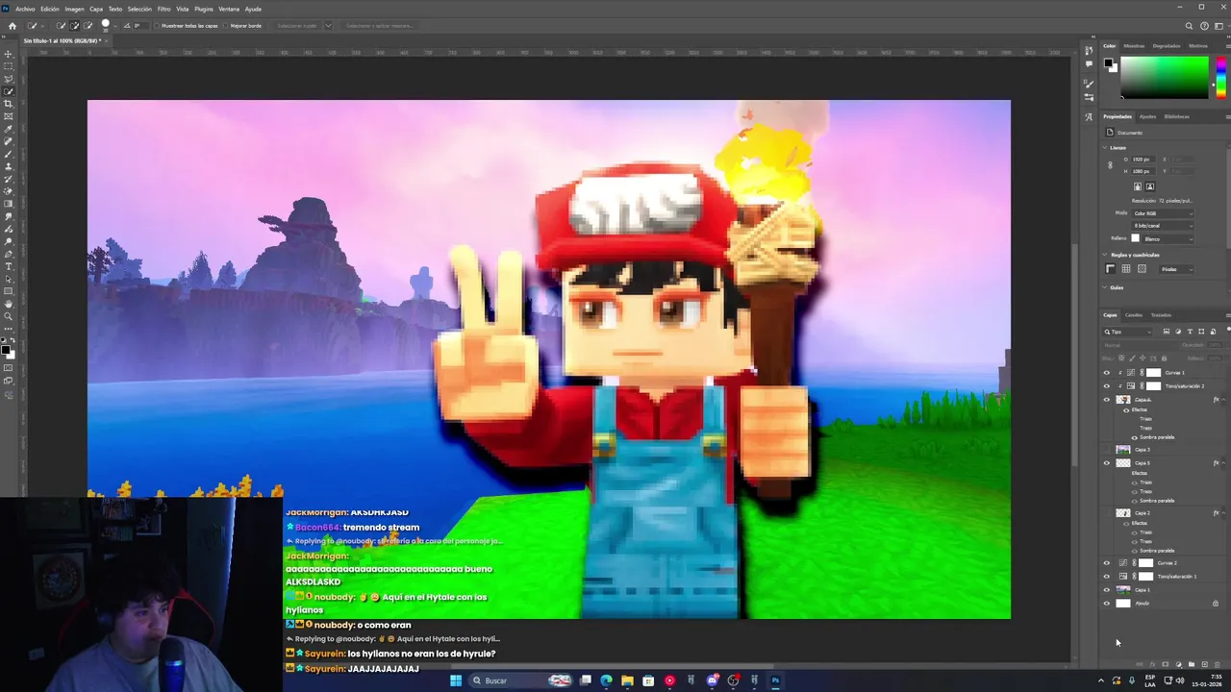Image resolution: width=1231 pixels, height=692 pixels.
Task: Choose subtract-from-selection brush mode icon
Action: click(88, 26)
